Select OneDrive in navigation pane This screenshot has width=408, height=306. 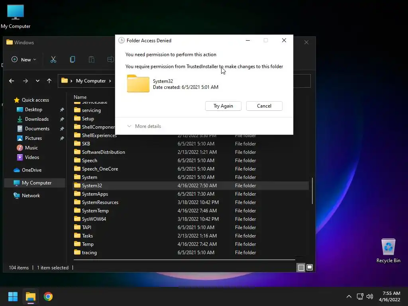coord(31,170)
